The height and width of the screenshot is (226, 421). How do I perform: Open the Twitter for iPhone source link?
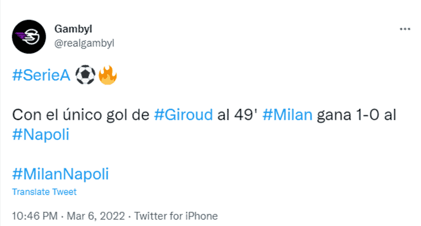click(176, 216)
